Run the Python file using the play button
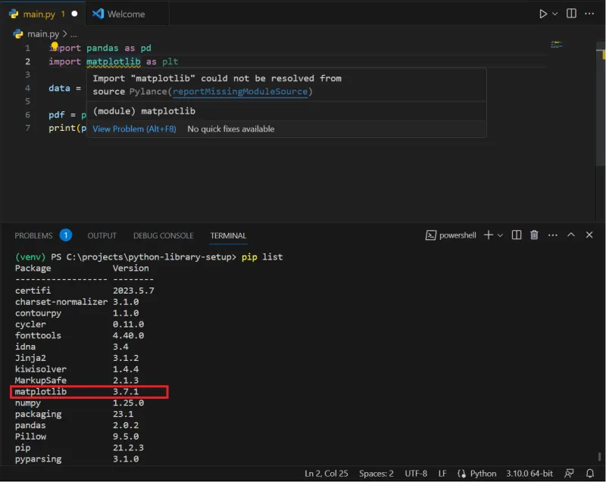The width and height of the screenshot is (606, 482). click(543, 13)
